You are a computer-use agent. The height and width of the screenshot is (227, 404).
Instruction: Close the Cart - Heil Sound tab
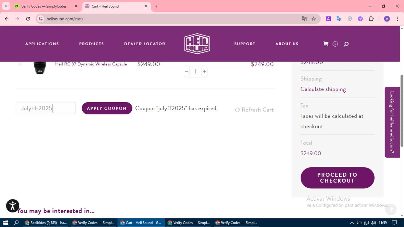[x=146, y=6]
